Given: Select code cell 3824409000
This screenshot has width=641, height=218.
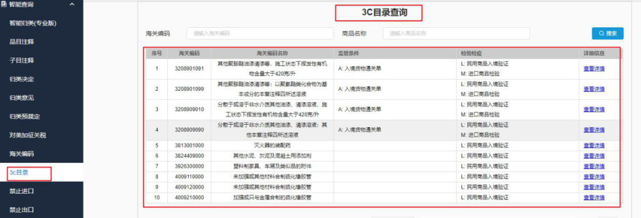Looking at the screenshot, I should click(189, 156).
